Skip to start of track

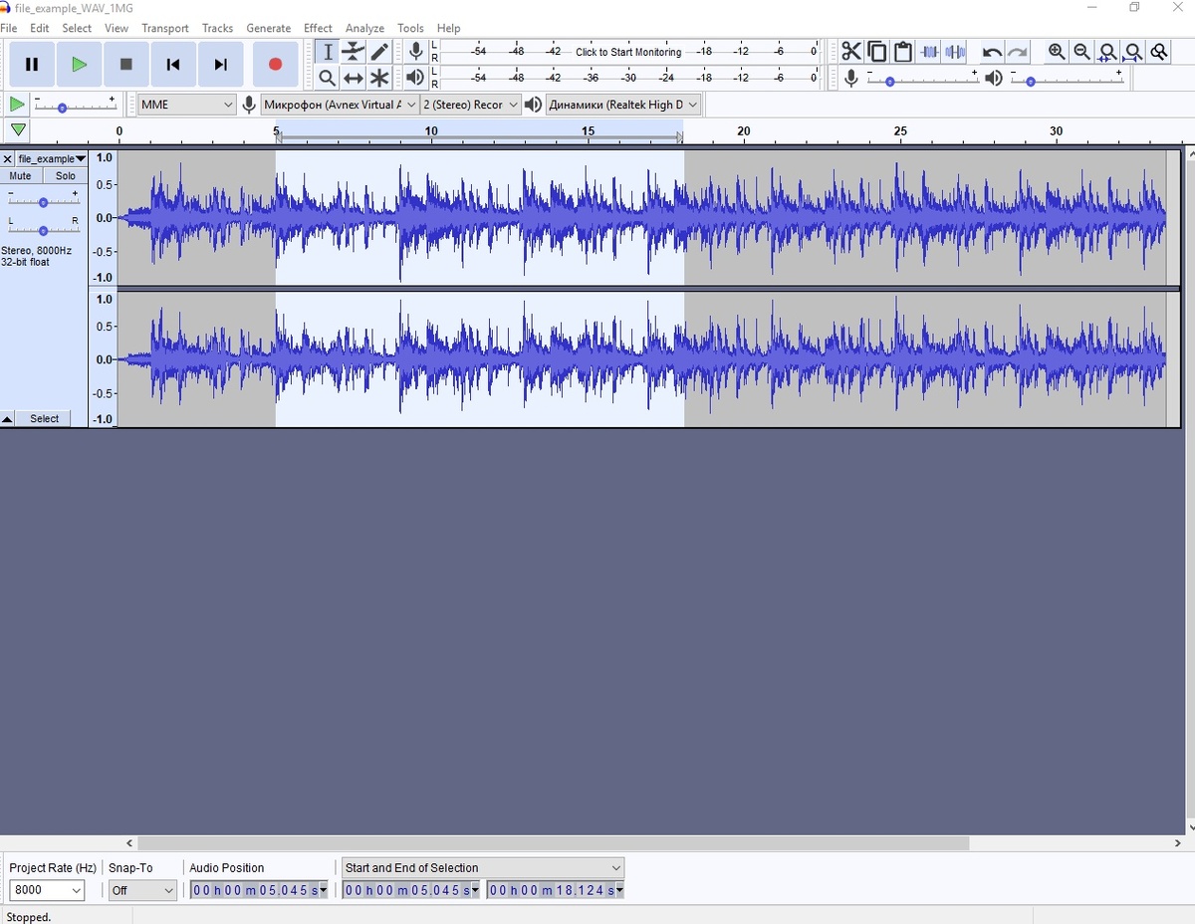[x=173, y=65]
